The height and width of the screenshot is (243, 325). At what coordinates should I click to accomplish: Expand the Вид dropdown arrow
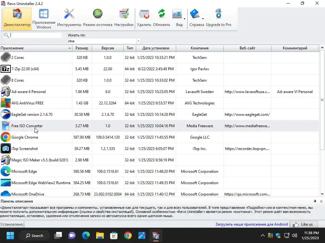tap(184, 19)
